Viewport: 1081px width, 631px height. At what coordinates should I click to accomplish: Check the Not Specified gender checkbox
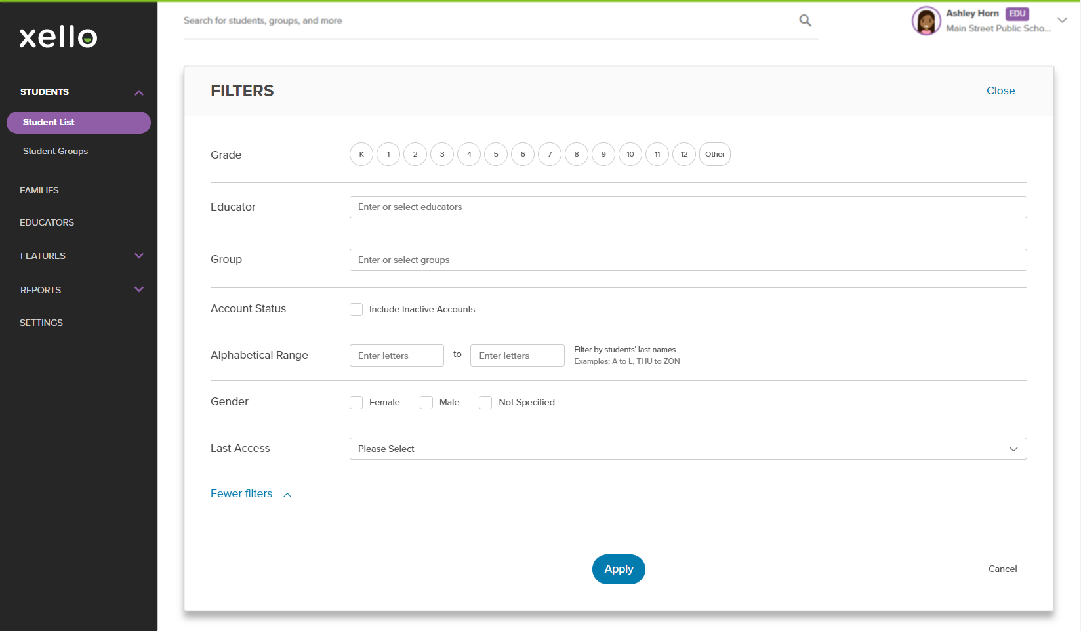click(x=485, y=403)
